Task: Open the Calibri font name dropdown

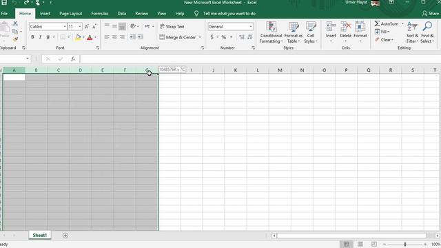Action: pyautogui.click(x=65, y=26)
